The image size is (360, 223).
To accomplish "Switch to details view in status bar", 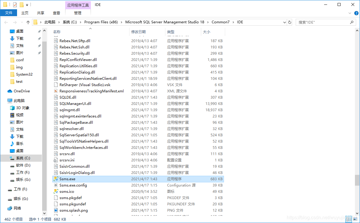I will click(x=349, y=219).
